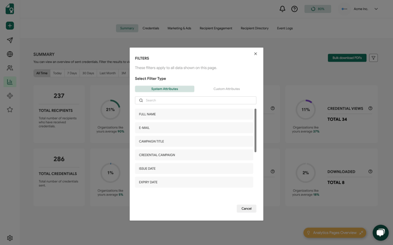Switch to the Marketing & Ads tab
The width and height of the screenshot is (393, 245).
(179, 28)
